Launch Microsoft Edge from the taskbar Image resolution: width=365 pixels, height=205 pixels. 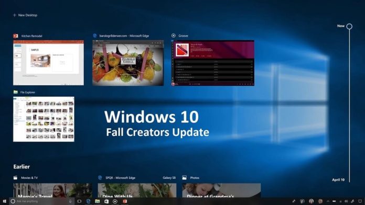pyautogui.click(x=88, y=201)
